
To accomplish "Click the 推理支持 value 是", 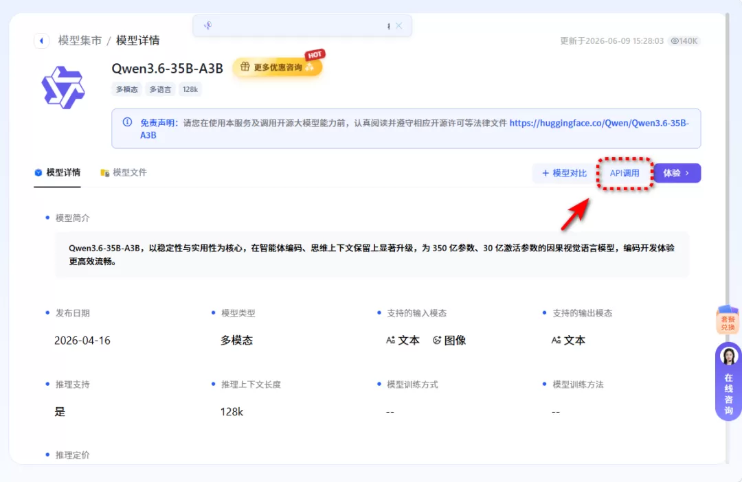I will pyautogui.click(x=60, y=412).
